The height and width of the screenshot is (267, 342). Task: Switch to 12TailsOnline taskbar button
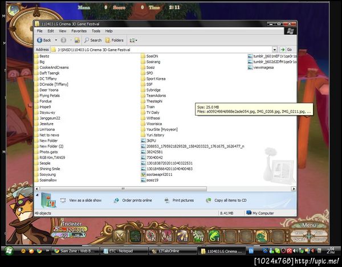click(x=172, y=251)
